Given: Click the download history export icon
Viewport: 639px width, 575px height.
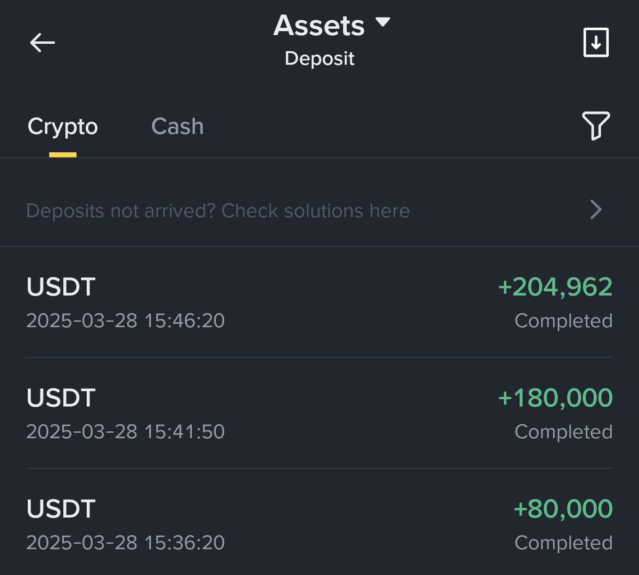Looking at the screenshot, I should (596, 43).
